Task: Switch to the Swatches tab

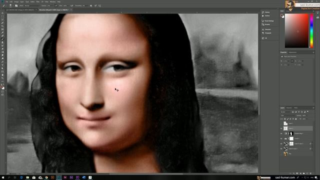Action: pyautogui.click(x=288, y=11)
